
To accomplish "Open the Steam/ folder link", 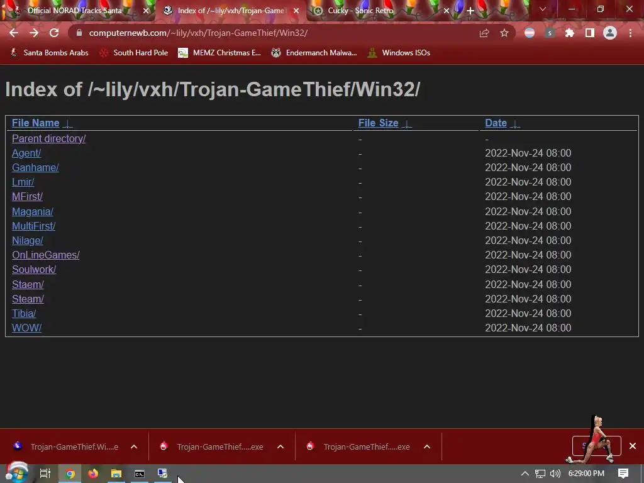I will click(28, 299).
